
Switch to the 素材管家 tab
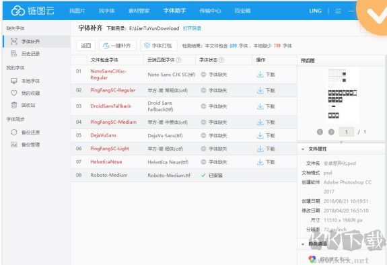click(x=139, y=11)
